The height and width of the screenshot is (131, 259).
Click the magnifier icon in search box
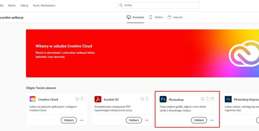(121, 5)
